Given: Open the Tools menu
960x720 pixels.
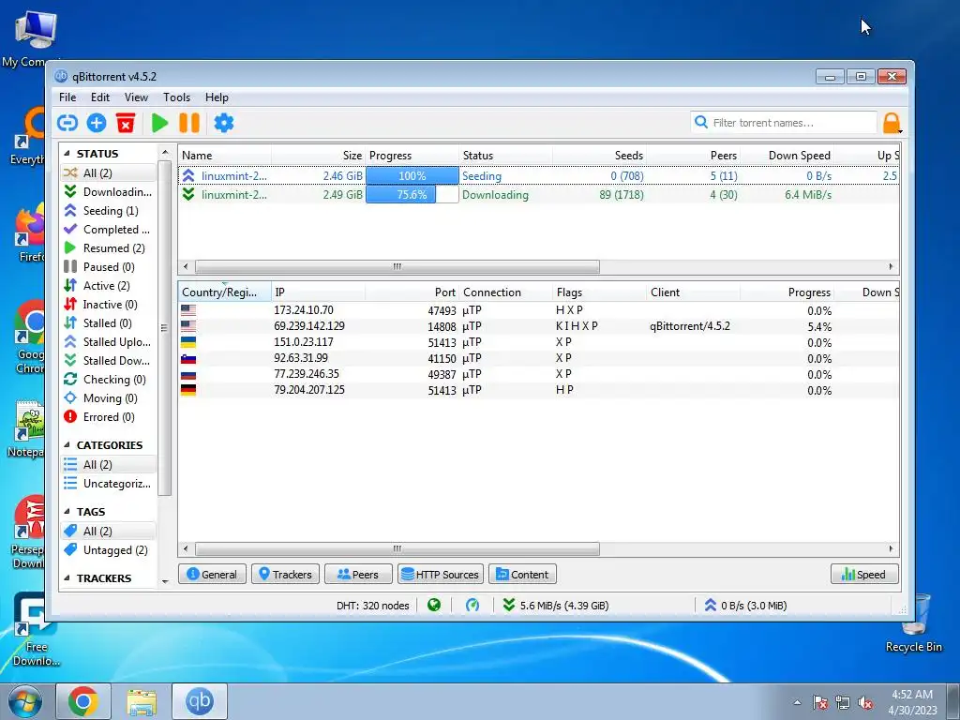Looking at the screenshot, I should (x=176, y=97).
